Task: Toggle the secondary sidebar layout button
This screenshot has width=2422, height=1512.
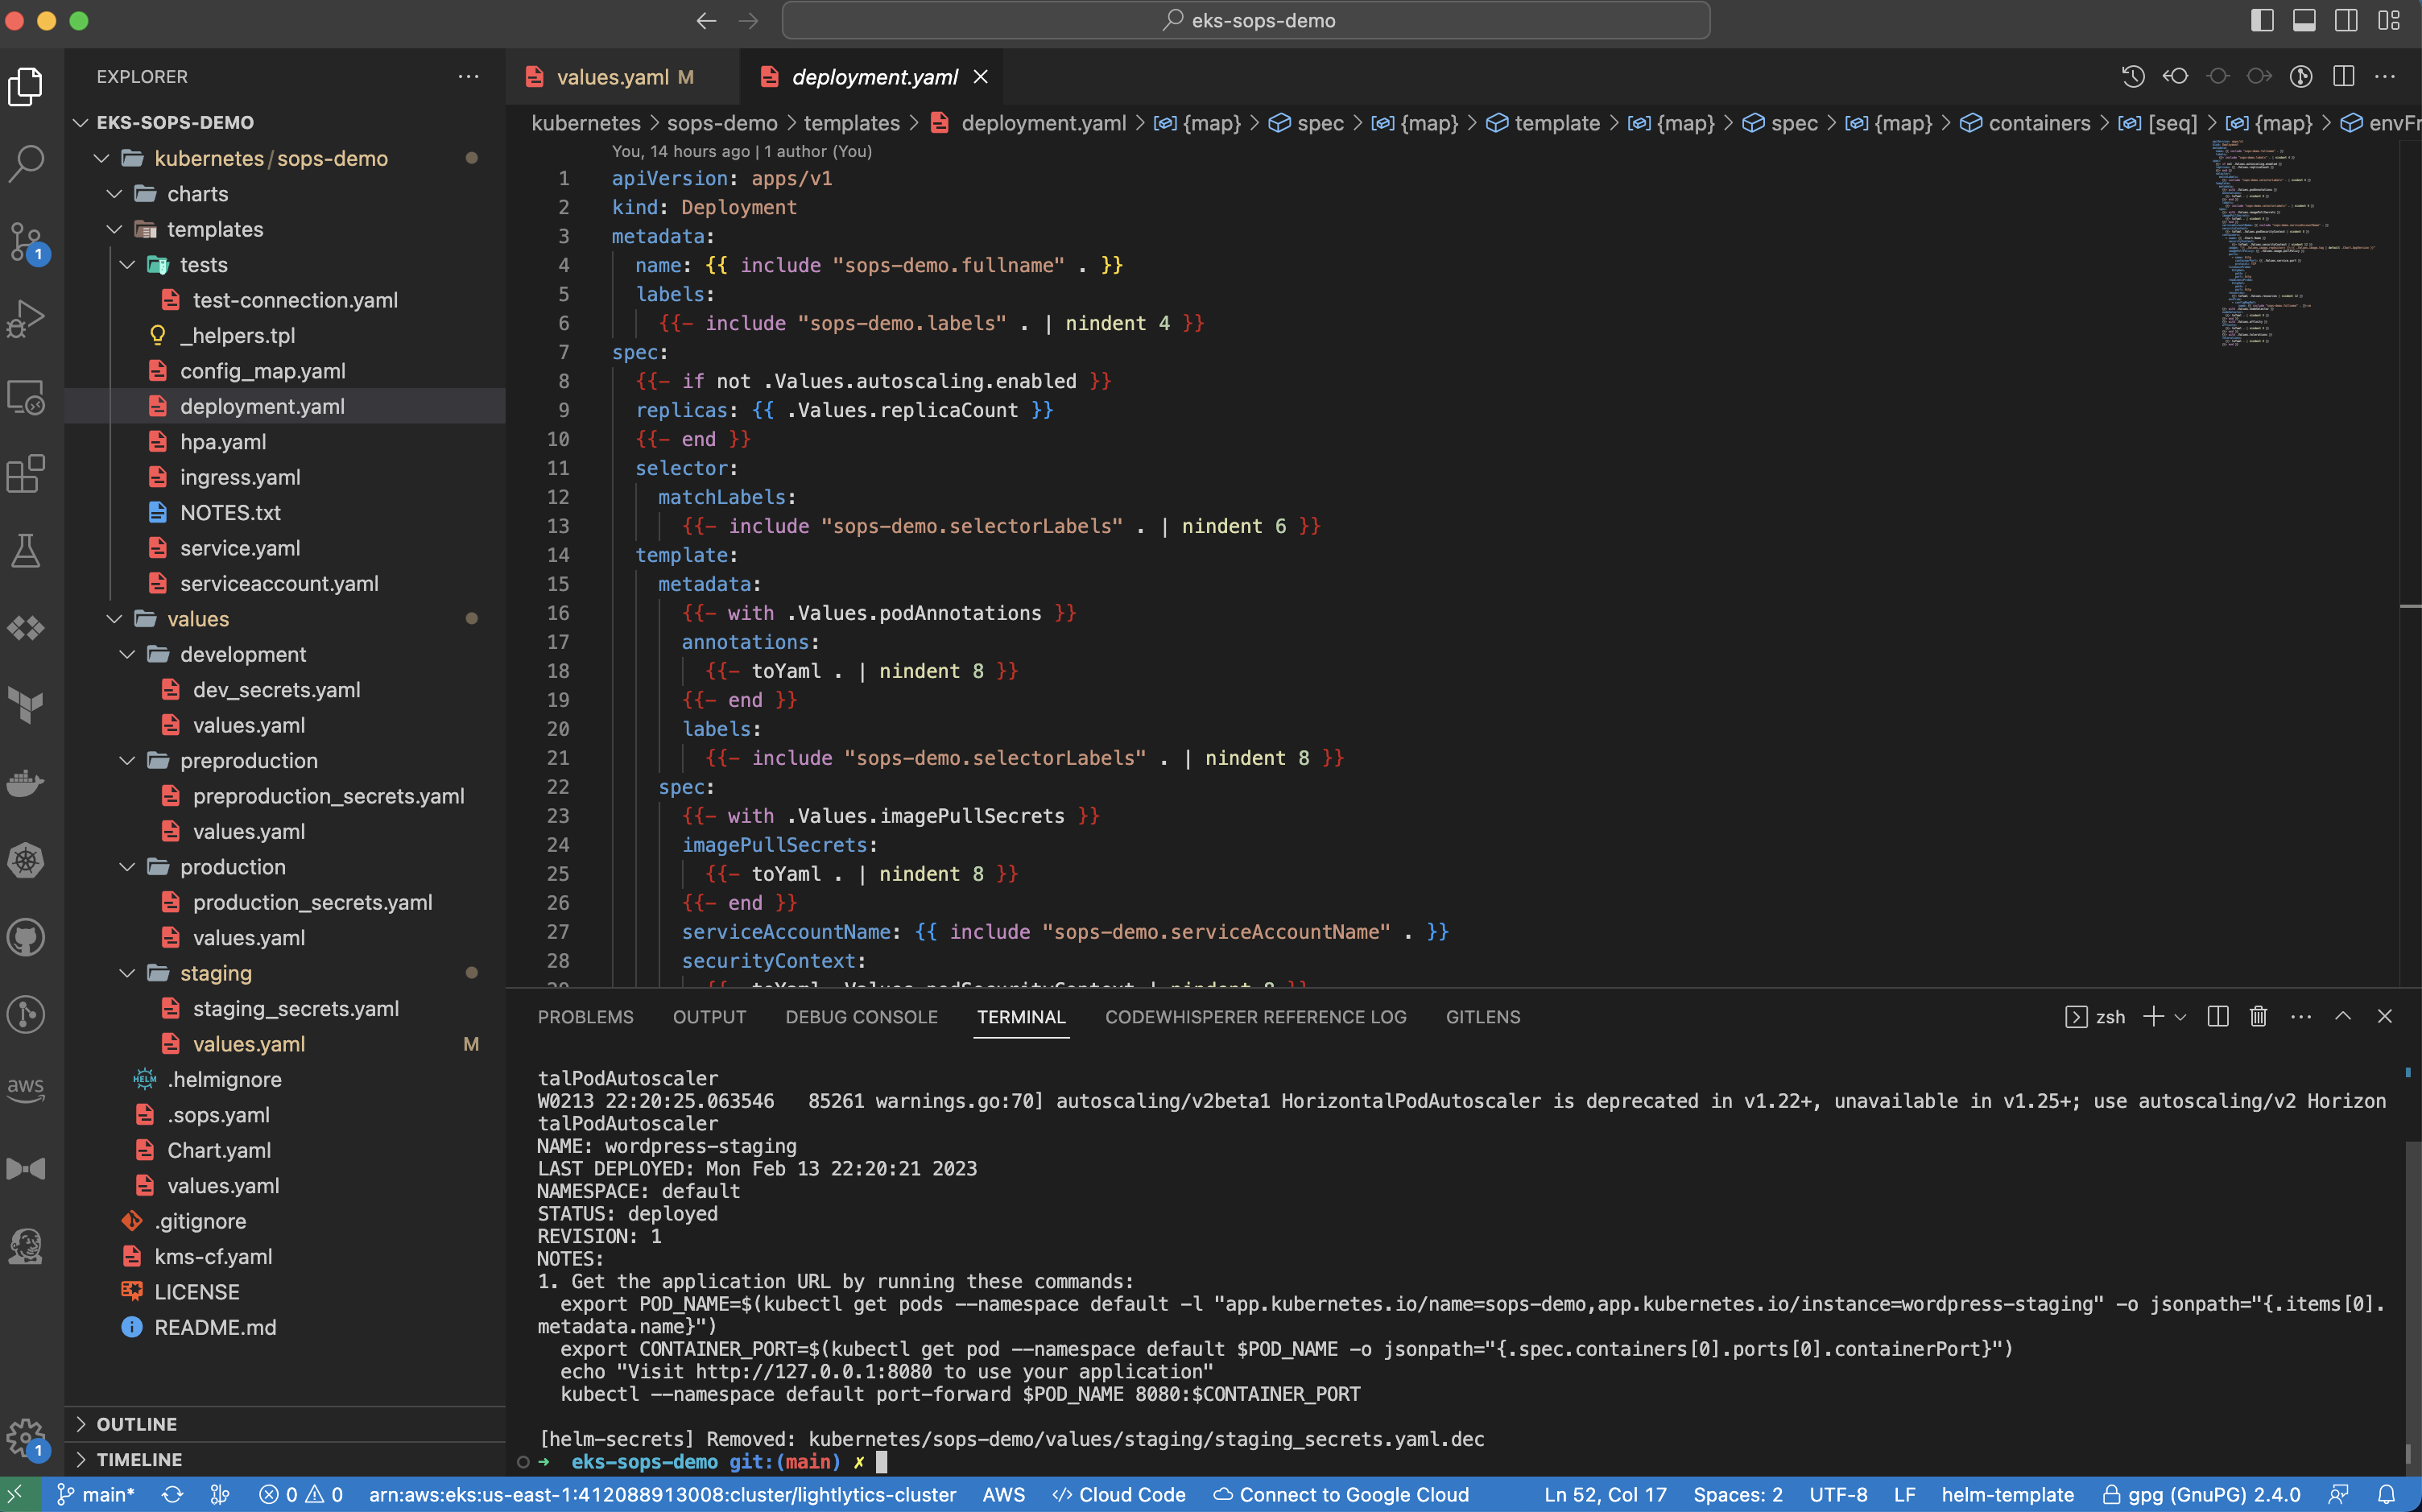Action: coord(2346,20)
